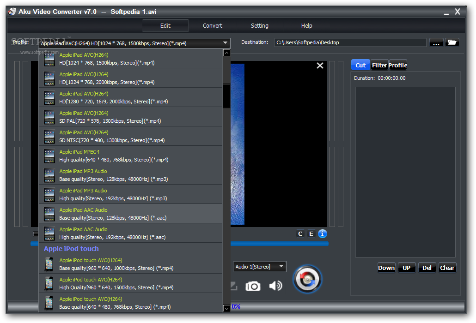The width and height of the screenshot is (476, 323).
Task: Click the C button under the preview
Action: [x=300, y=233]
